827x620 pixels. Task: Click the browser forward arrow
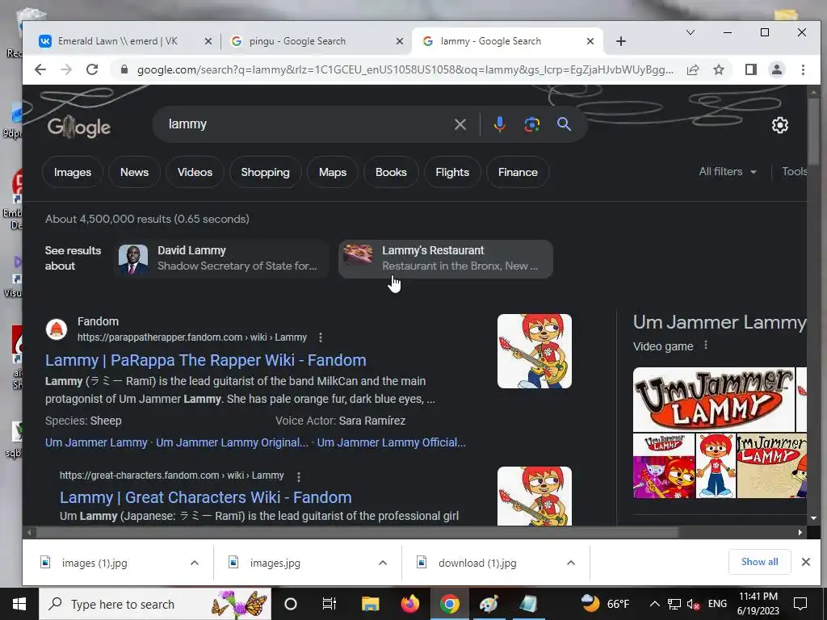66,69
